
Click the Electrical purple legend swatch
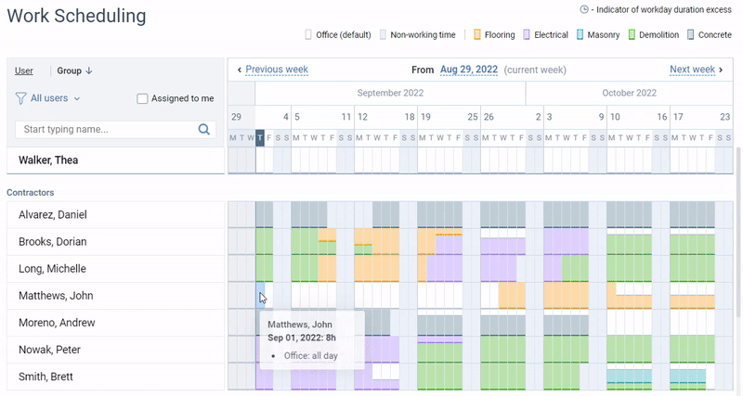tap(527, 34)
